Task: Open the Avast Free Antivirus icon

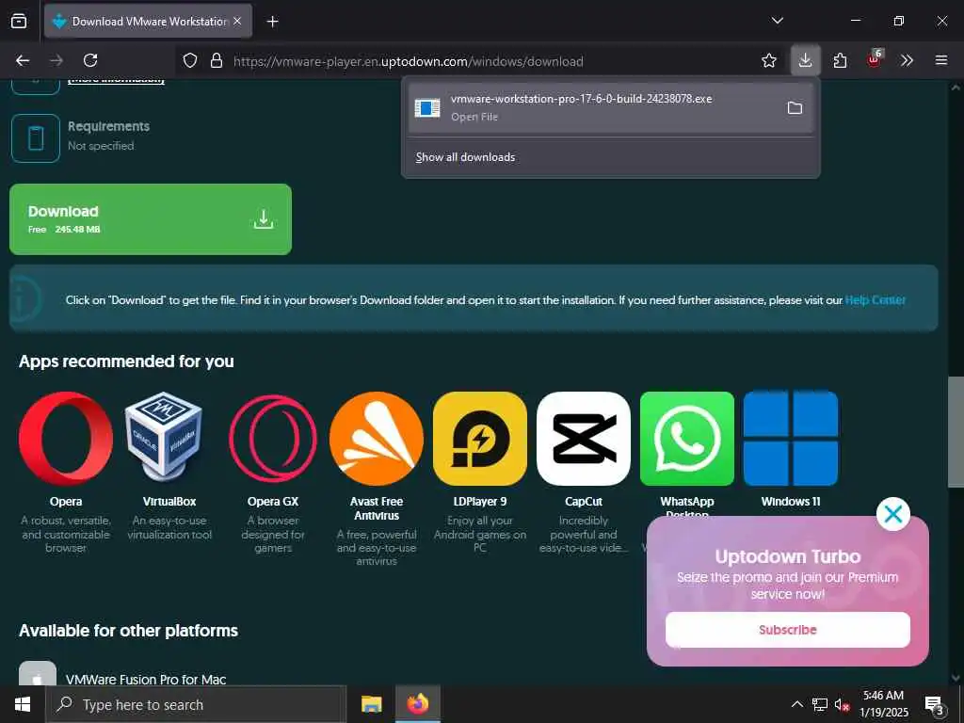Action: pyautogui.click(x=377, y=439)
